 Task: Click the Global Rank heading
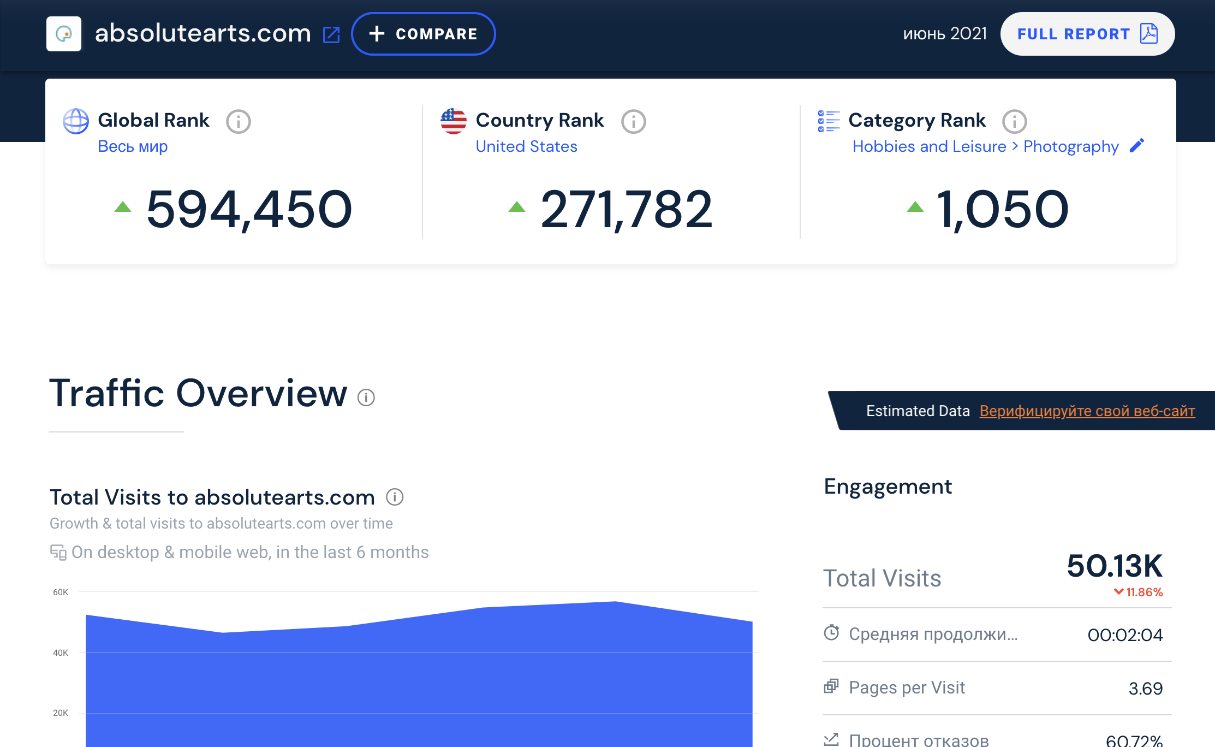(153, 120)
